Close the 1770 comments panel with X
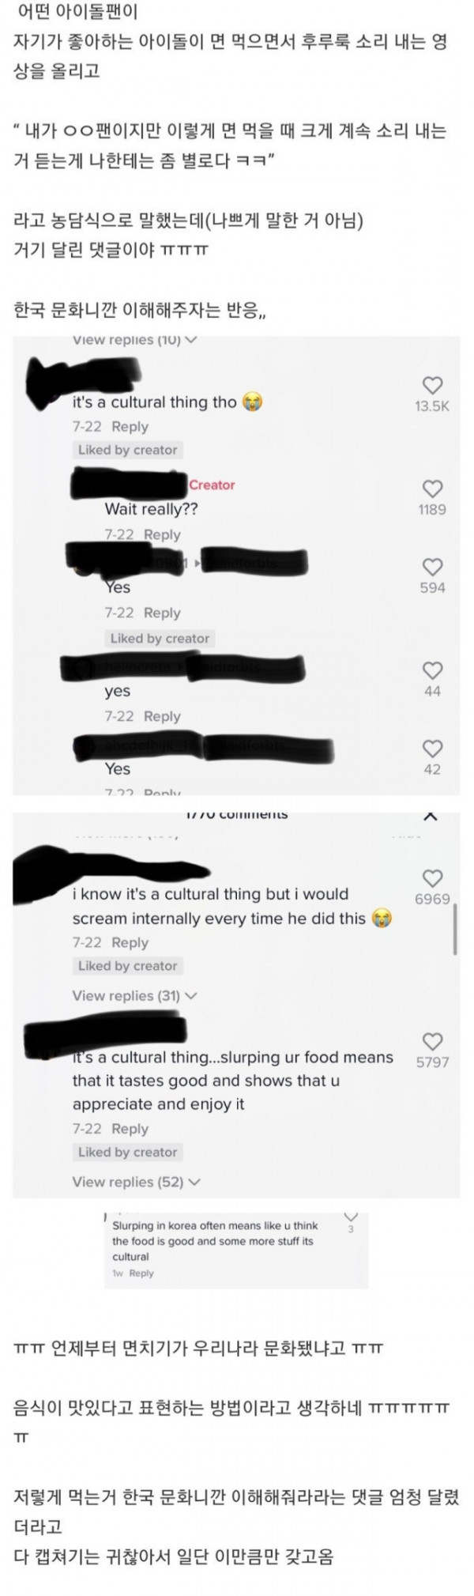 click(430, 815)
